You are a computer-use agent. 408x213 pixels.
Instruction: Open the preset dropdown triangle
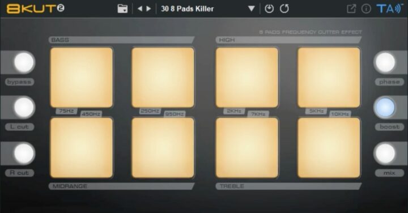252,9
